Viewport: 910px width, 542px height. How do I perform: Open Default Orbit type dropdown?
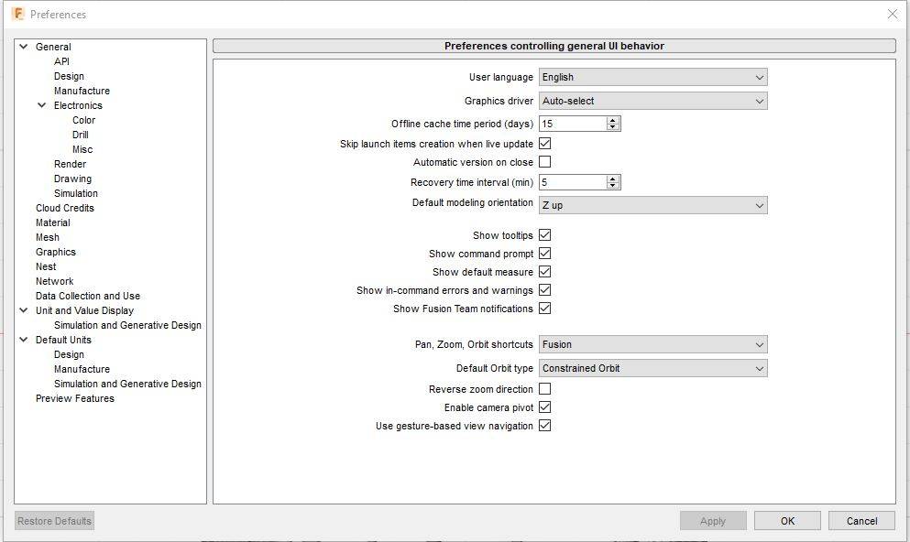(x=652, y=368)
